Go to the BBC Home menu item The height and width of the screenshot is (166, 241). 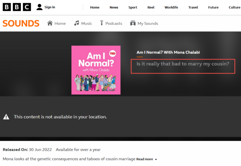pos(95,7)
